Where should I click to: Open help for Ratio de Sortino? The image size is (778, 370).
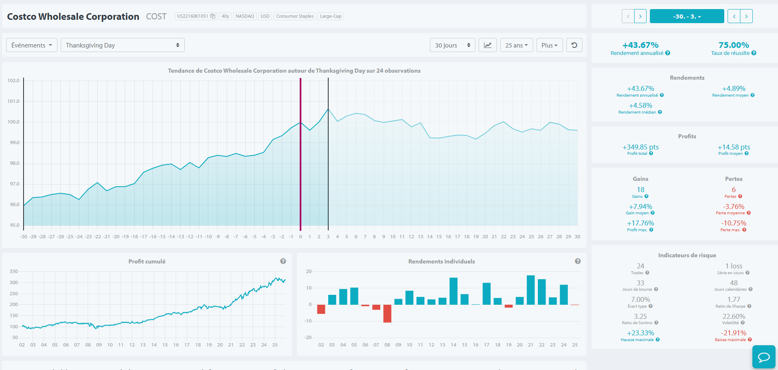pos(656,323)
